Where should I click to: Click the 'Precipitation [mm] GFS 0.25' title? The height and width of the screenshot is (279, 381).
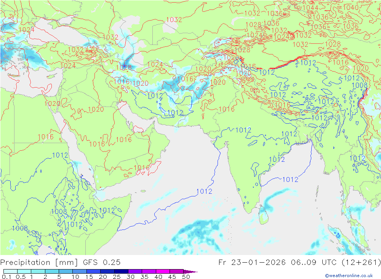click(60, 263)
